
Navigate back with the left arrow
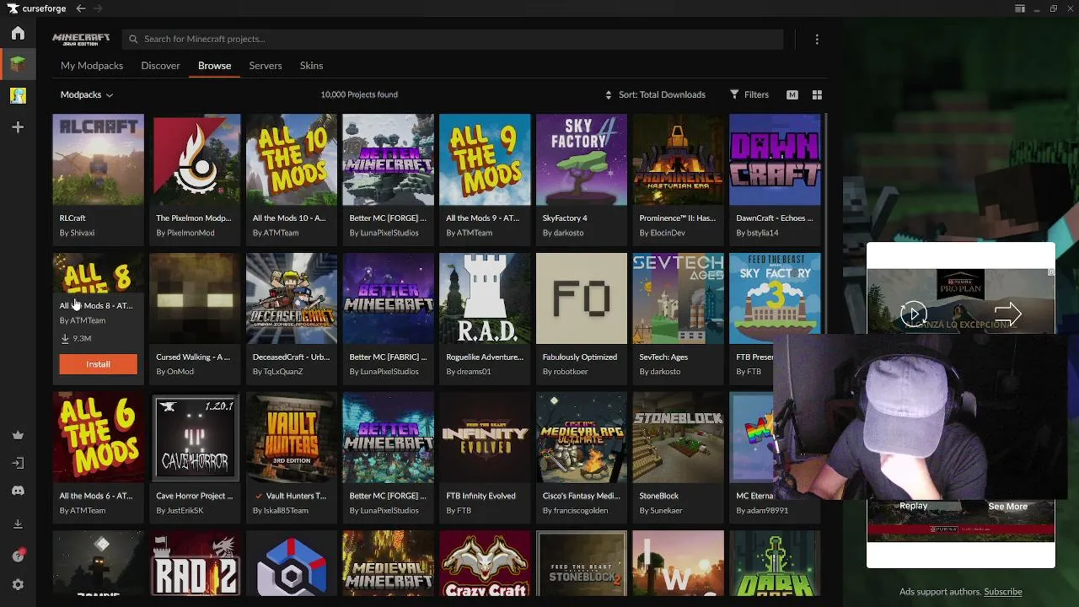80,8
